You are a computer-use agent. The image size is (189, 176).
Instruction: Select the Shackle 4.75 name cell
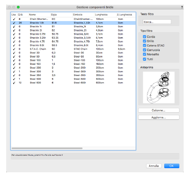pos(37,41)
